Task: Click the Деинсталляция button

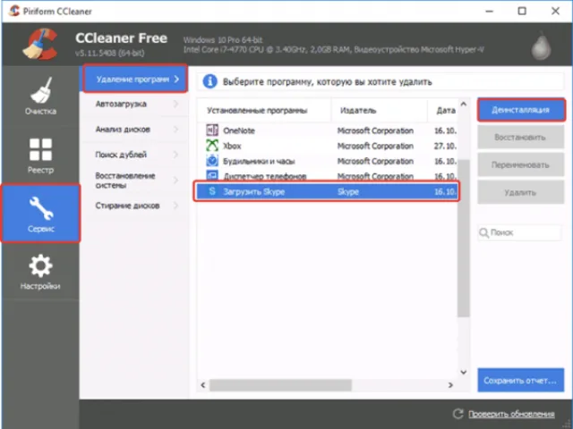Action: coord(521,110)
